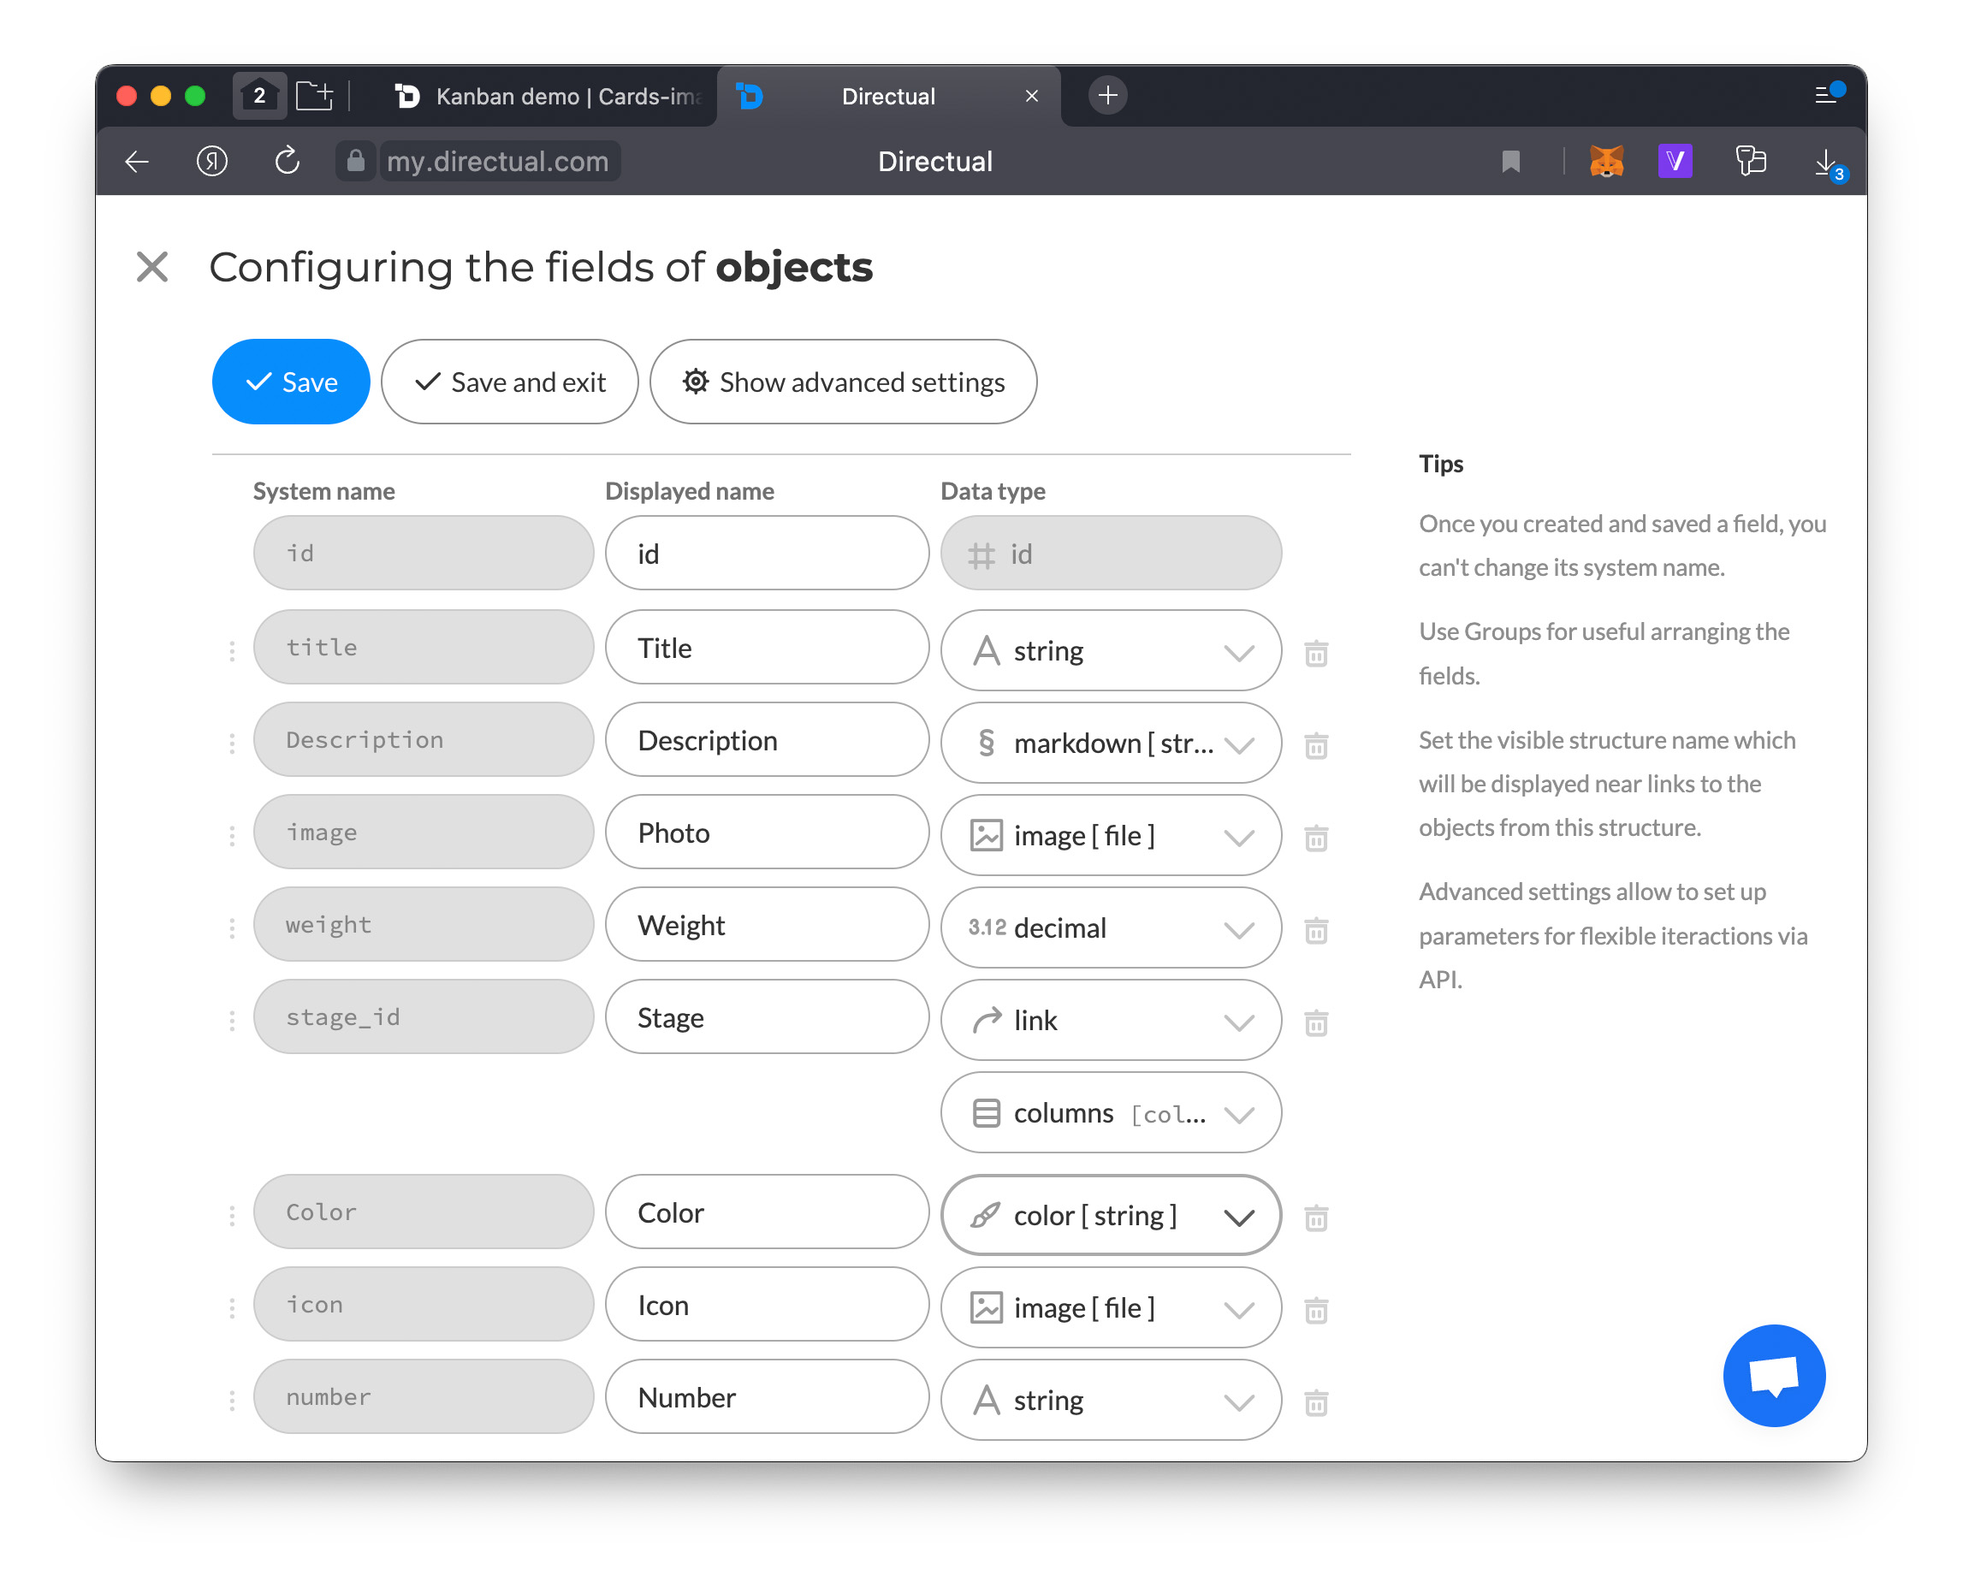The image size is (1963, 1588).
Task: Close the field configuration with X icon
Action: 151,267
